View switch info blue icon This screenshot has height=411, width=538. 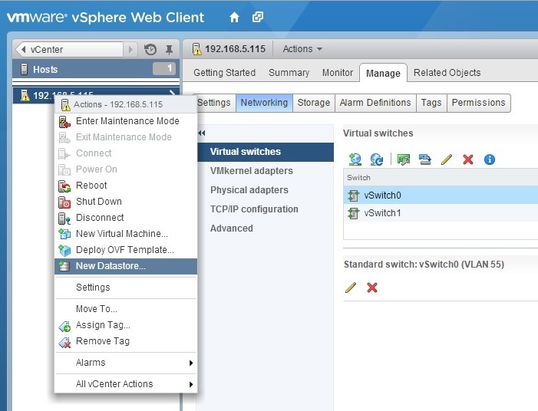(490, 159)
